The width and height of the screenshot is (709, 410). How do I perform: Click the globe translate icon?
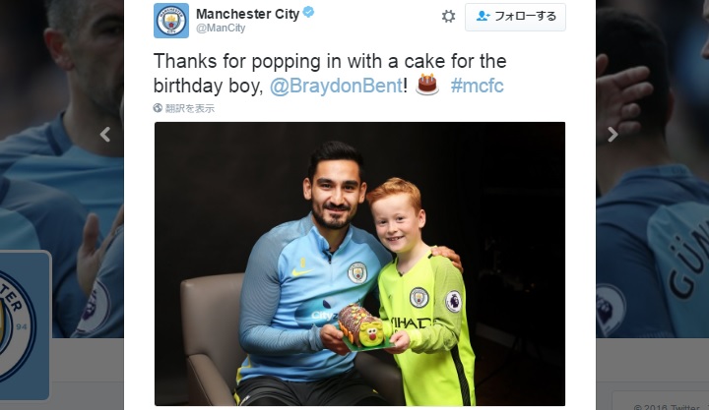158,108
